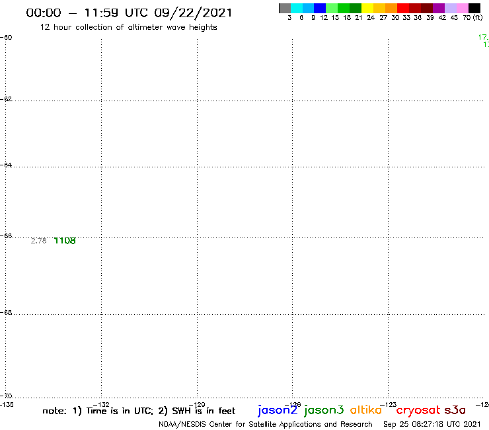Screen dimensions: 489x430
Task: Click the dark red 's3a' satellite label
Action: pyautogui.click(x=455, y=410)
